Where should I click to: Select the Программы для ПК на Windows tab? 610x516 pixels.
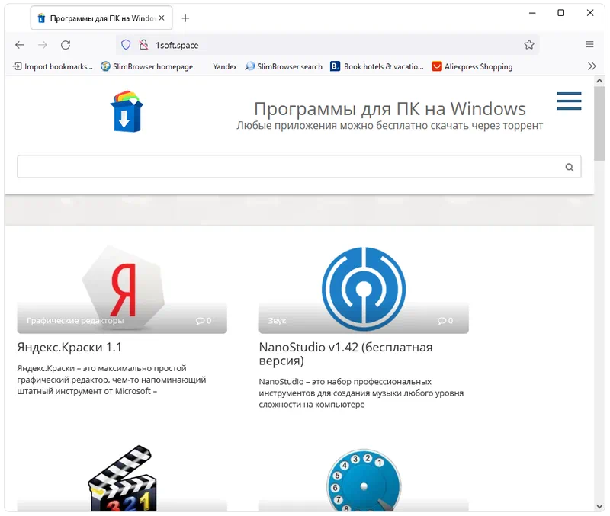pyautogui.click(x=101, y=18)
